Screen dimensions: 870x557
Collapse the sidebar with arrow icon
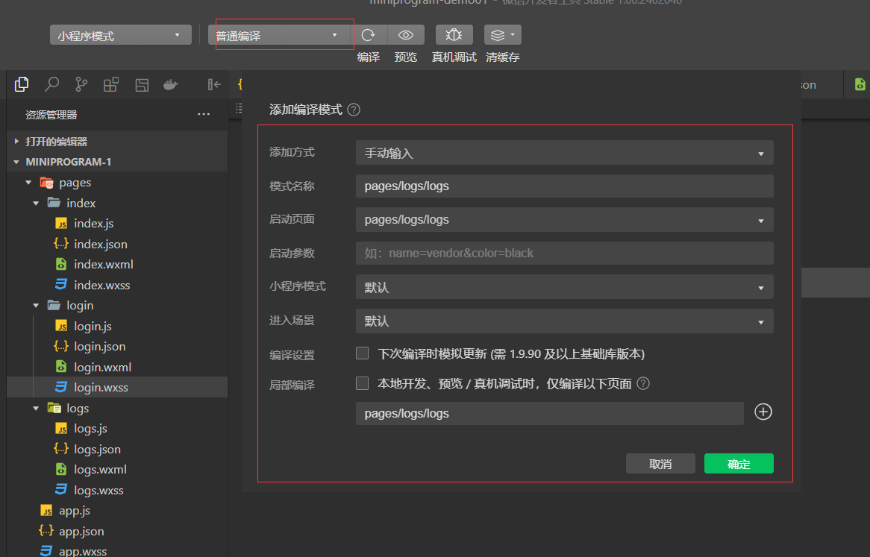(x=213, y=84)
